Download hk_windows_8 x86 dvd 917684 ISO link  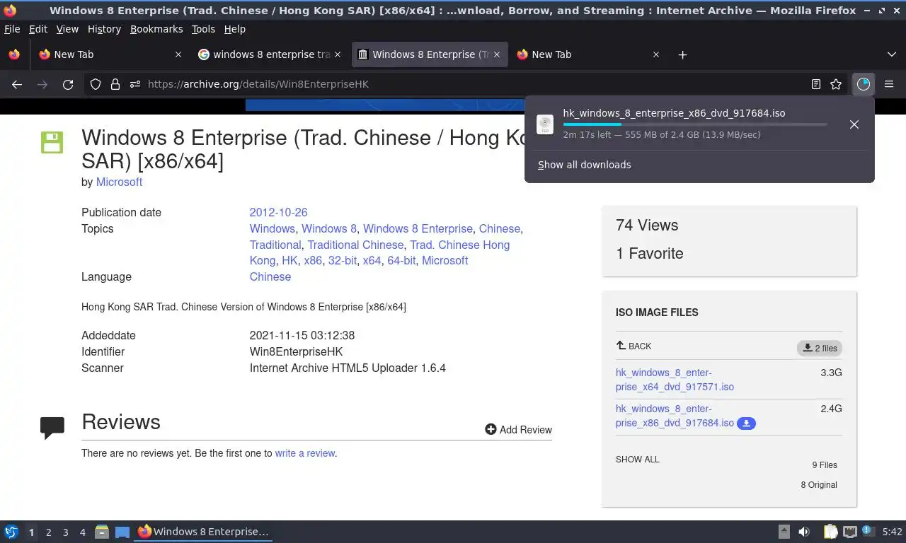point(675,416)
